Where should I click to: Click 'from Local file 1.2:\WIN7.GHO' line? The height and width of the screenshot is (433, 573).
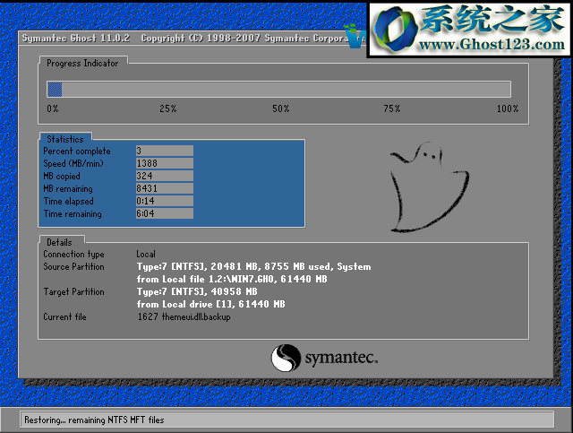coord(232,279)
